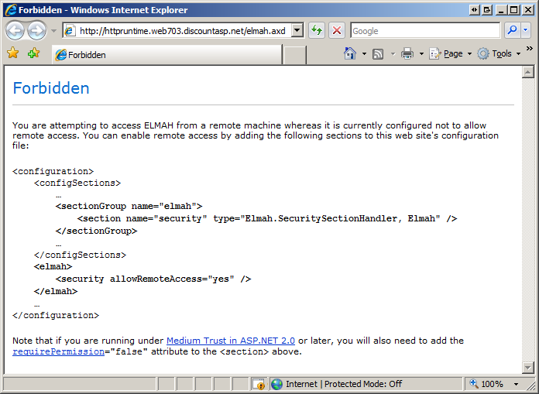Viewport: 539px width, 394px height.
Task: Click the Internet zone globe icon
Action: (276, 384)
